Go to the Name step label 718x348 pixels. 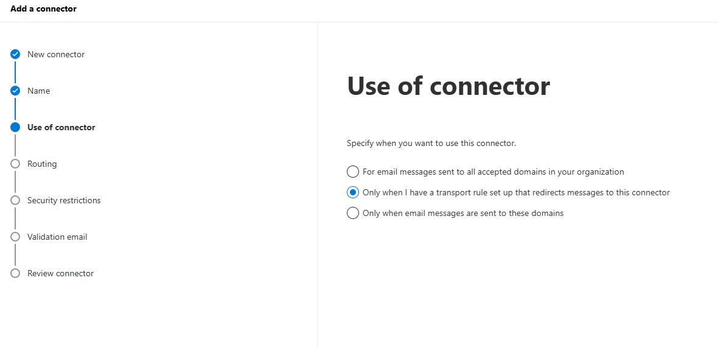(x=38, y=91)
